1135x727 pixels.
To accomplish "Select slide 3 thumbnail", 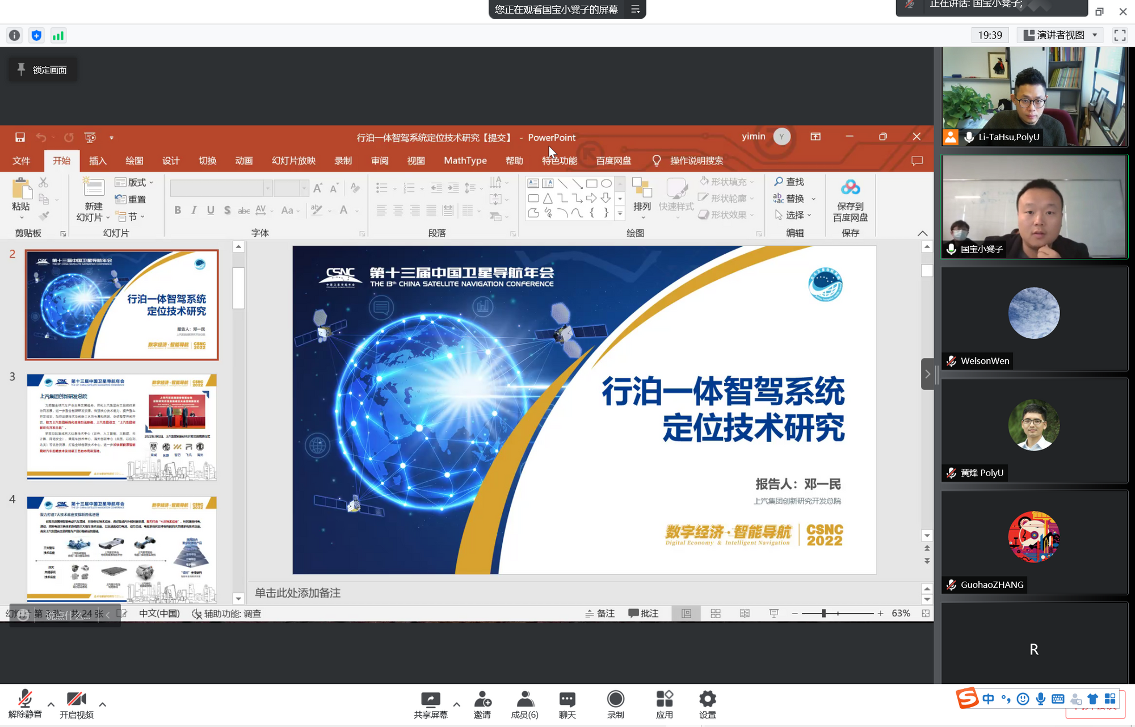I will click(x=121, y=427).
